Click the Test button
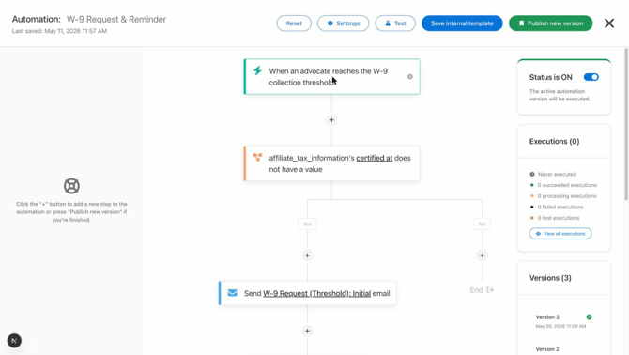 click(395, 23)
